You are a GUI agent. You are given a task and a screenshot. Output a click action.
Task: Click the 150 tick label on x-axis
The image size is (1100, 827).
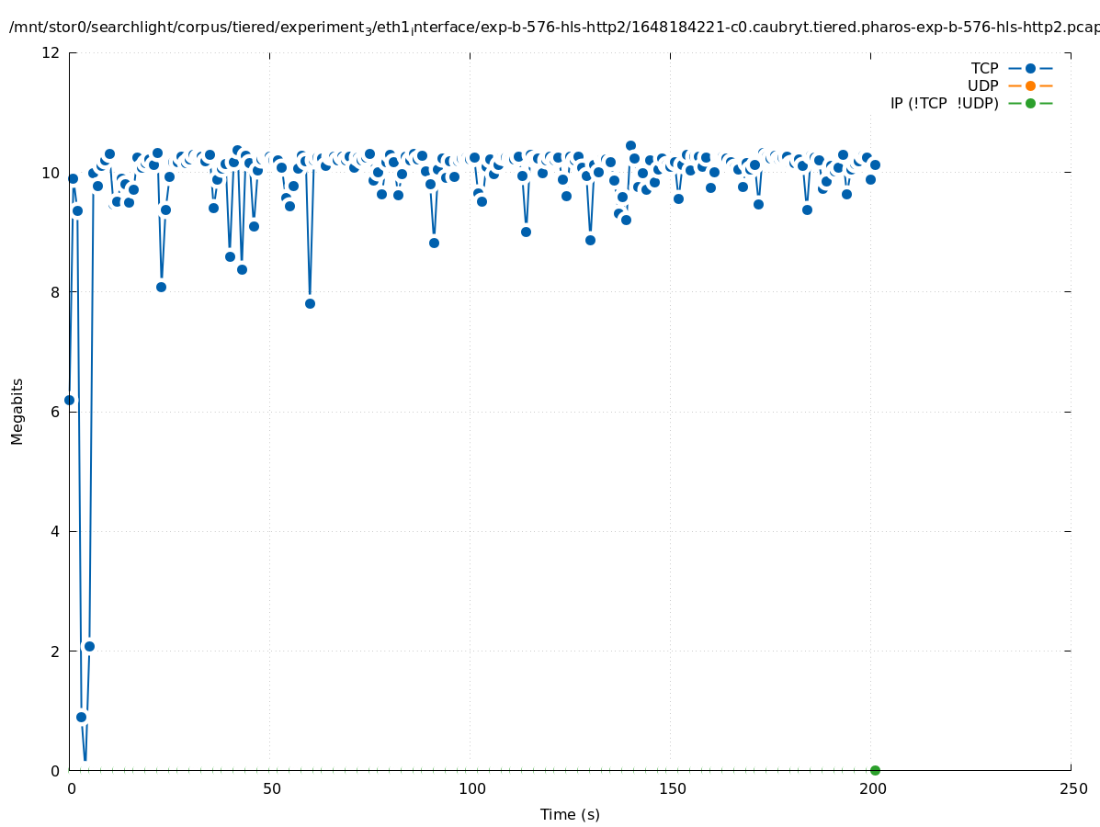point(672,788)
